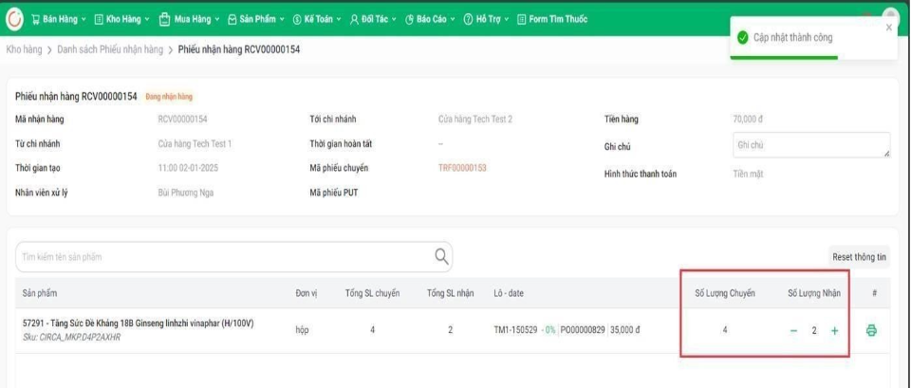911x388 pixels.
Task: Click the app logo icon
Action: coord(15,18)
